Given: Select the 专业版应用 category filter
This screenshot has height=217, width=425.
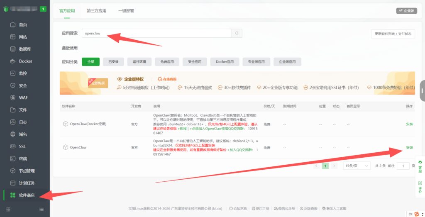Looking at the screenshot, I should coord(256,62).
